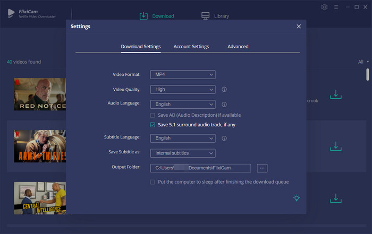Switch to the Advanced tab

(238, 47)
